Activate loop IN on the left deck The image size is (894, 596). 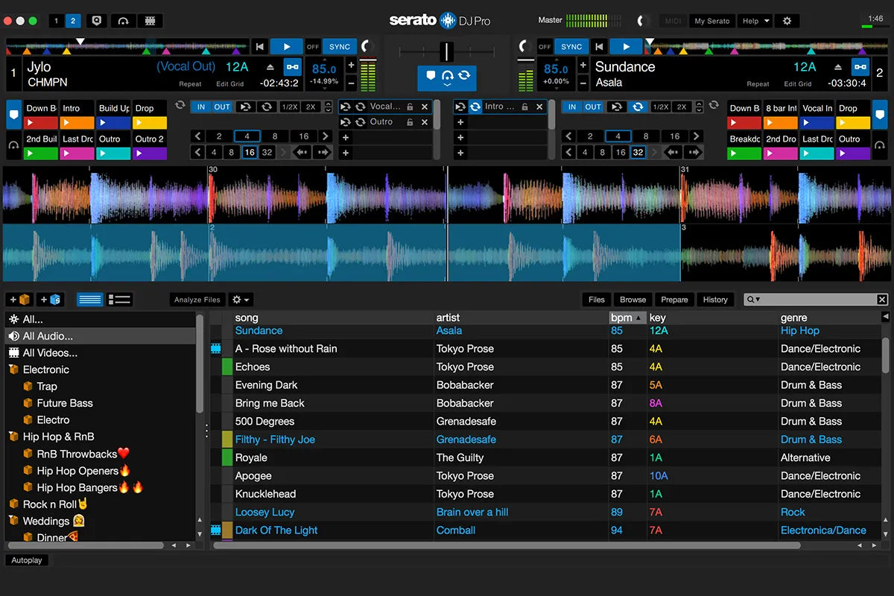pyautogui.click(x=200, y=107)
